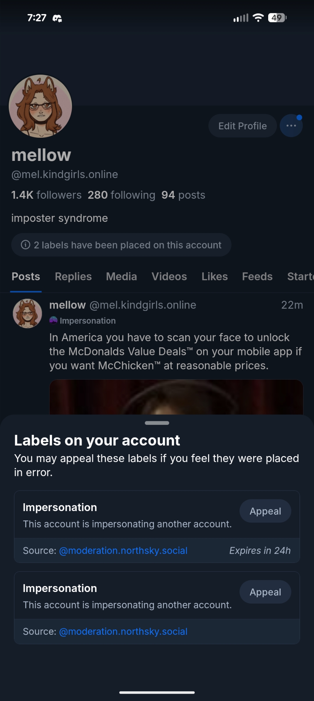Open the three-dot profile options menu
Image resolution: width=314 pixels, height=701 pixels.
(x=291, y=126)
